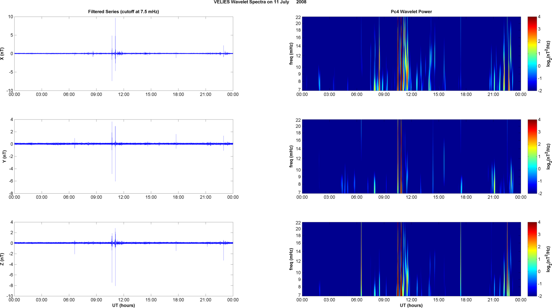This screenshot has width=552, height=308.
Task: Click the top X-component wavelet colorbar
Action: tap(532, 54)
